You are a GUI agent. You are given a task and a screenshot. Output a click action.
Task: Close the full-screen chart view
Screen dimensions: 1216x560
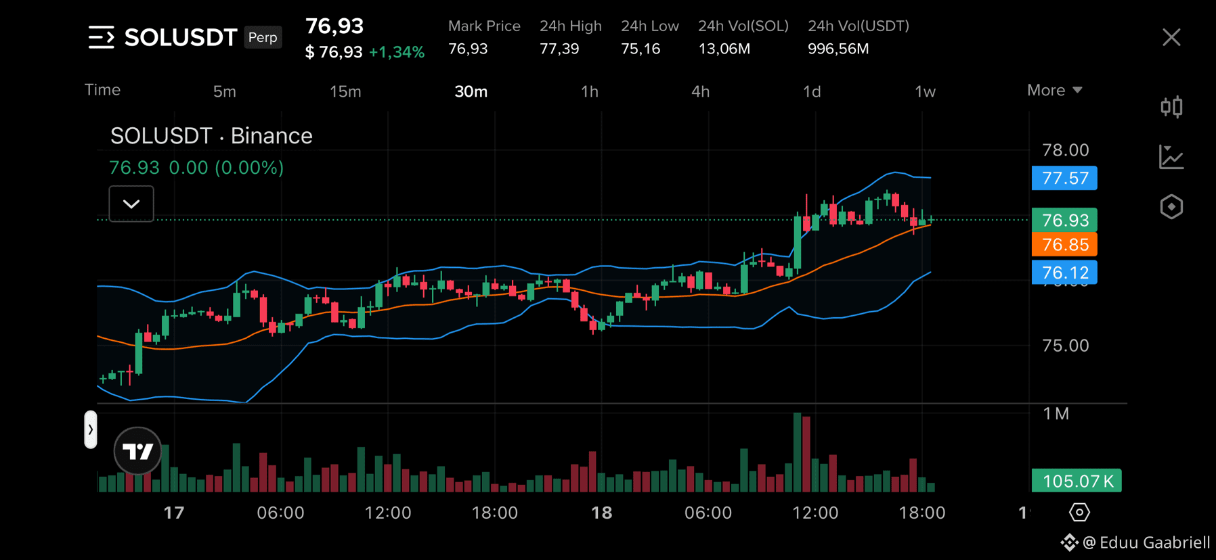[x=1171, y=37]
